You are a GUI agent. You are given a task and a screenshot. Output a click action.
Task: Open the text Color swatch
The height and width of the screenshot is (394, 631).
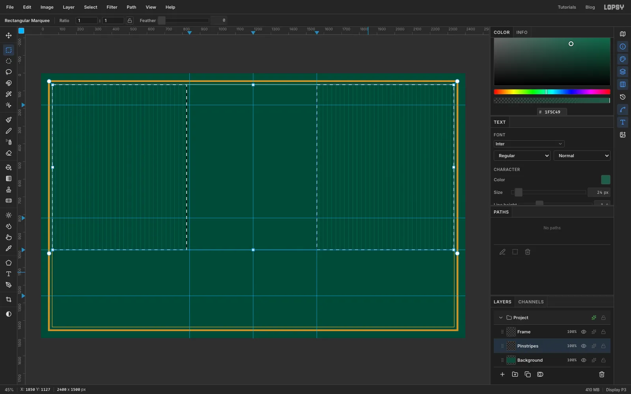pos(605,180)
